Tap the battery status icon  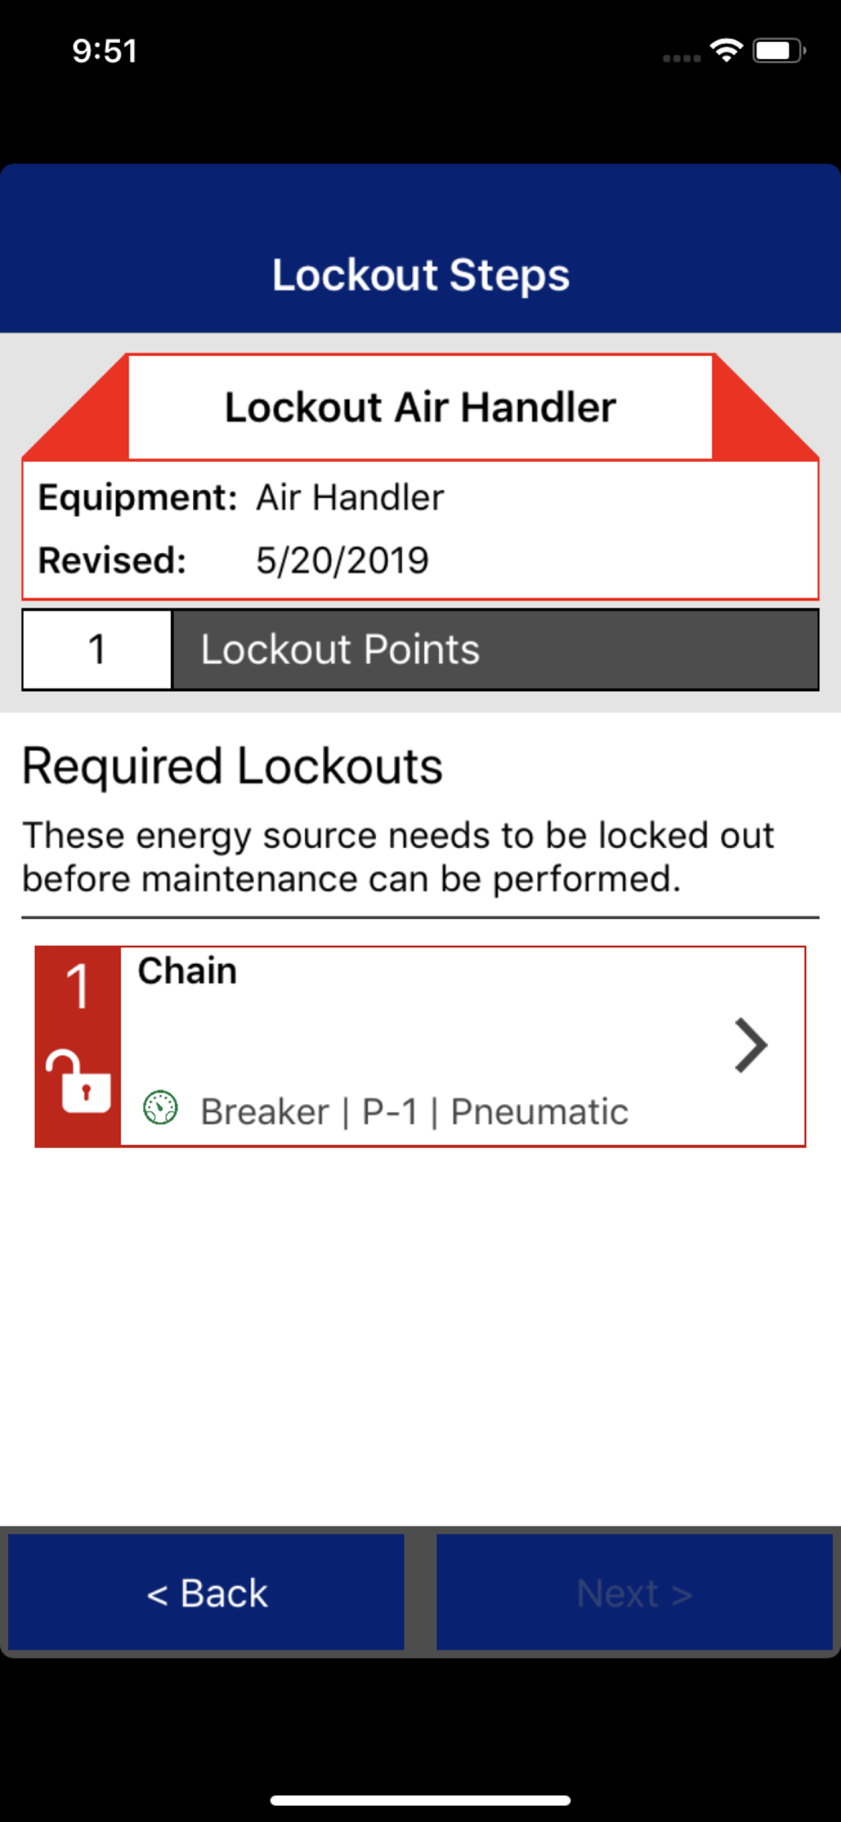(779, 50)
